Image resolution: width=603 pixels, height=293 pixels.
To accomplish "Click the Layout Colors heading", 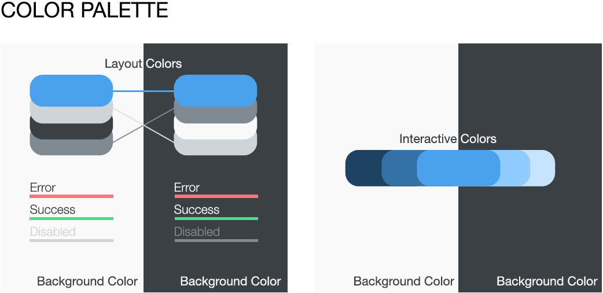I will (x=143, y=64).
